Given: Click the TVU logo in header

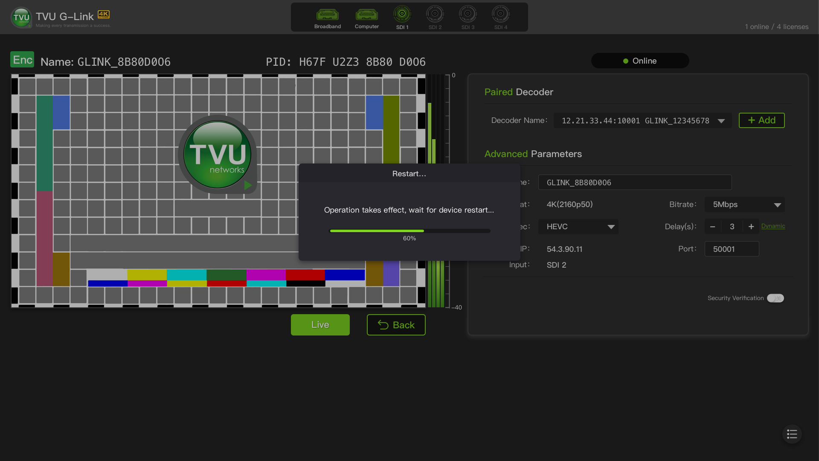Looking at the screenshot, I should 21,18.
